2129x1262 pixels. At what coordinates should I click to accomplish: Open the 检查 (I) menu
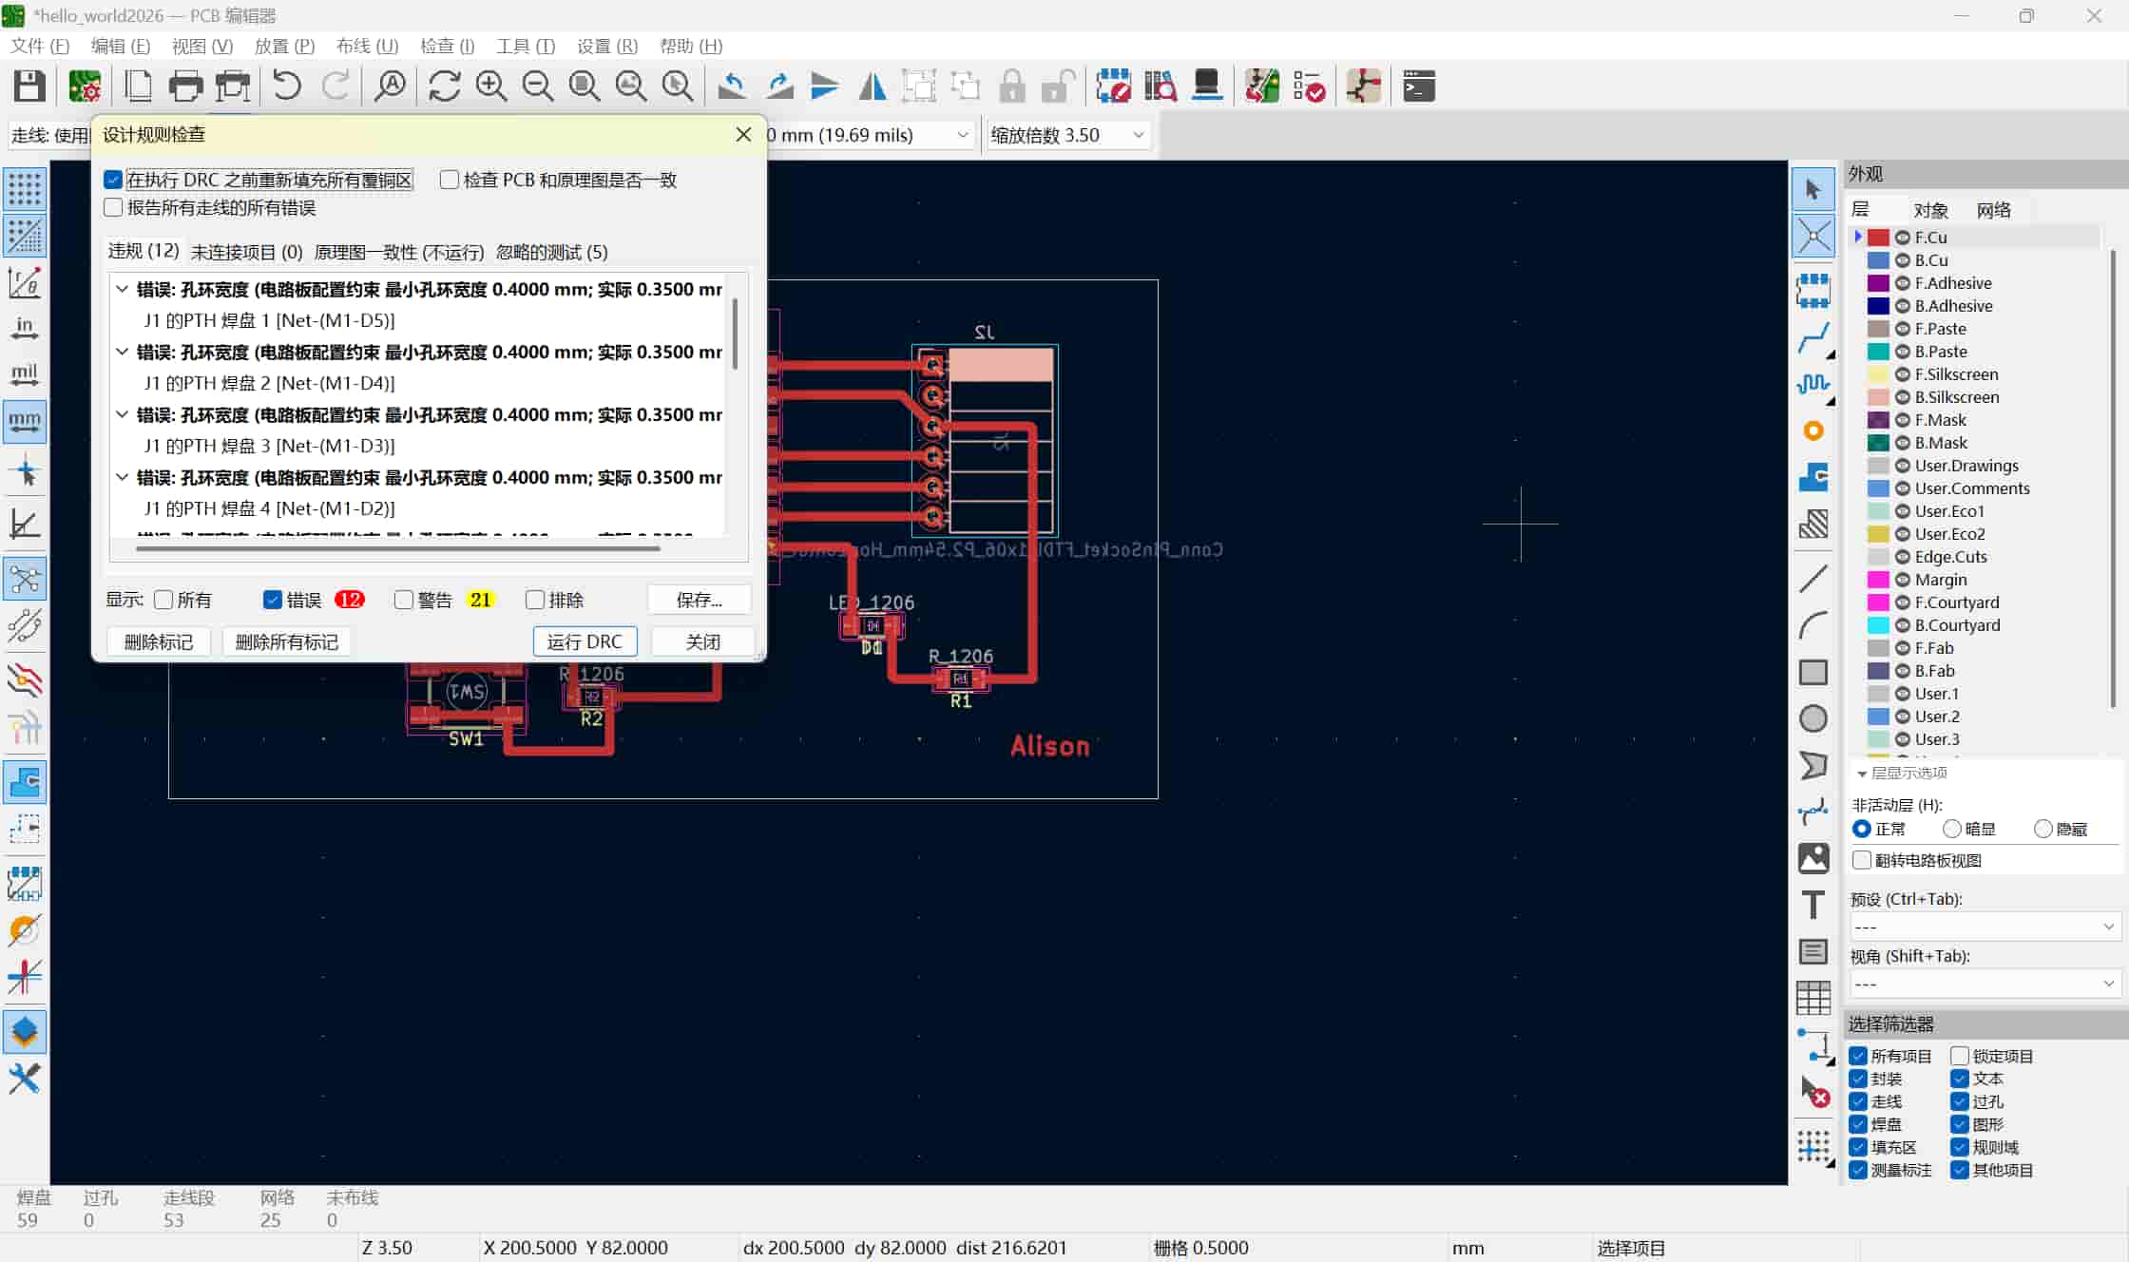tap(447, 46)
